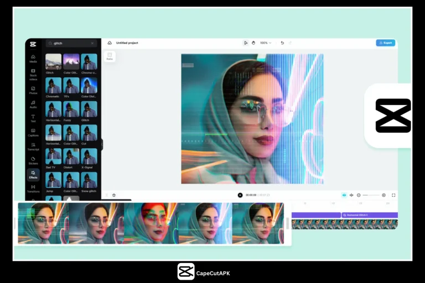Select the Bad TV effect thumbnail

pos(53,156)
